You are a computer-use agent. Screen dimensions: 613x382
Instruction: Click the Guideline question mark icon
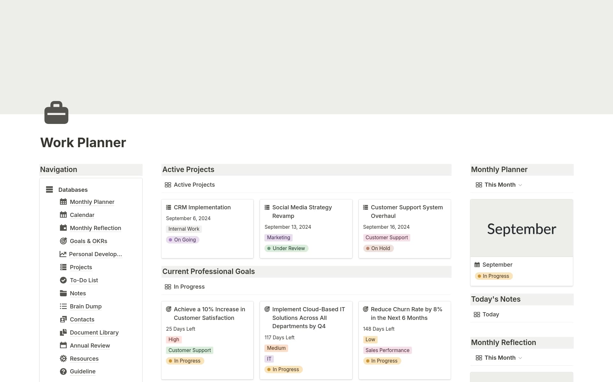tap(63, 371)
